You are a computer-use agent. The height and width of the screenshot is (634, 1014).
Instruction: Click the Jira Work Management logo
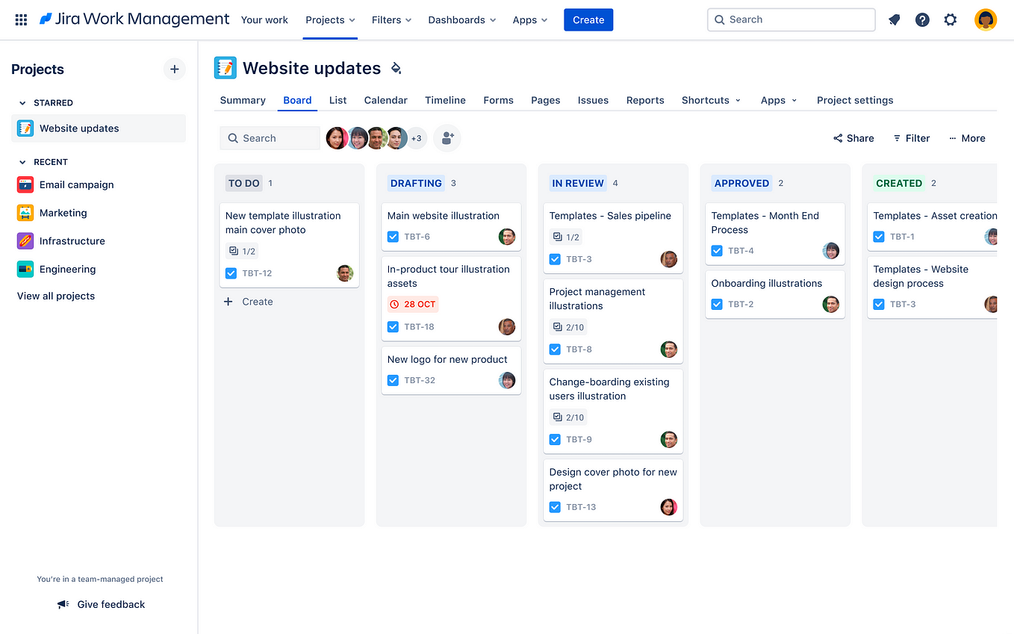click(x=134, y=19)
